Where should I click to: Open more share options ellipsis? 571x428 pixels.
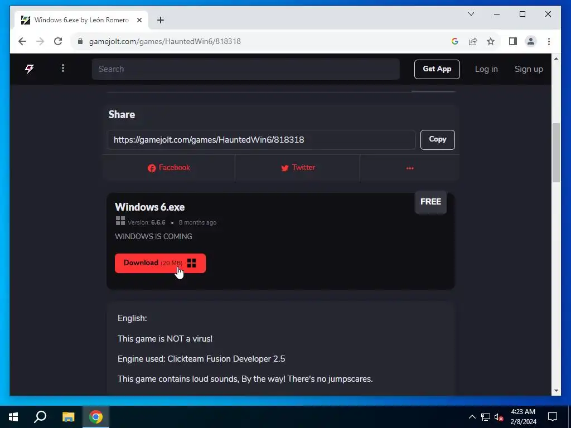coord(410,168)
